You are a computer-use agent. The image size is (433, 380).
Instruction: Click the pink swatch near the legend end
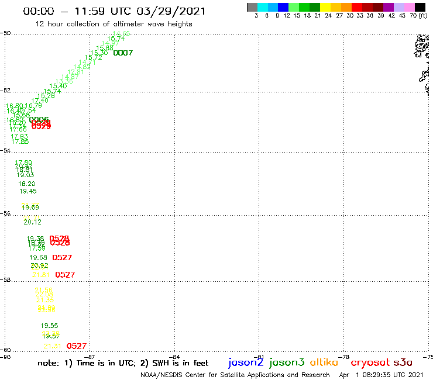(409, 7)
